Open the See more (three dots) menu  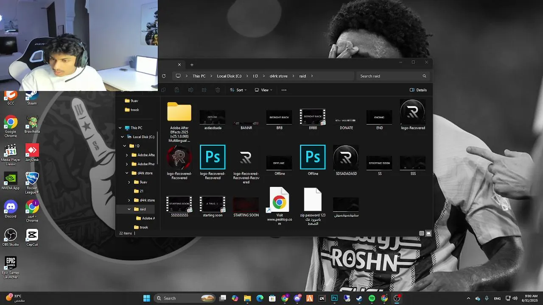(284, 90)
